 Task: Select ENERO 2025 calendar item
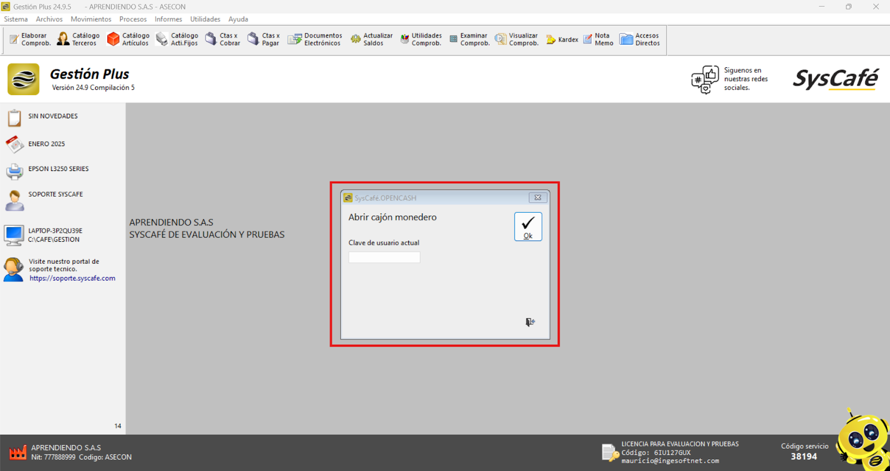[46, 144]
